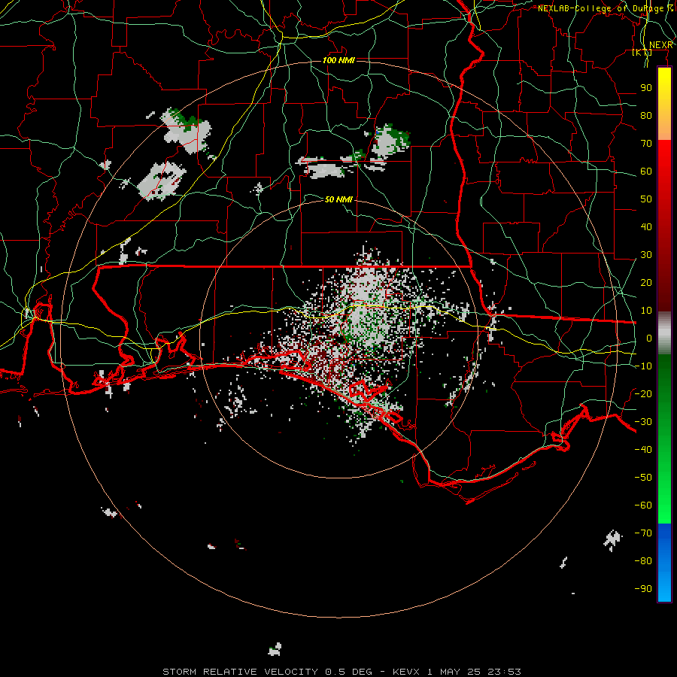Select the -60 scale value
The image size is (677, 677).
pos(643,505)
